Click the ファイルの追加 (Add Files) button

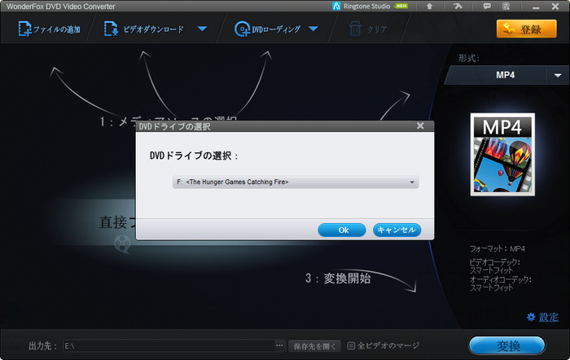coord(49,29)
